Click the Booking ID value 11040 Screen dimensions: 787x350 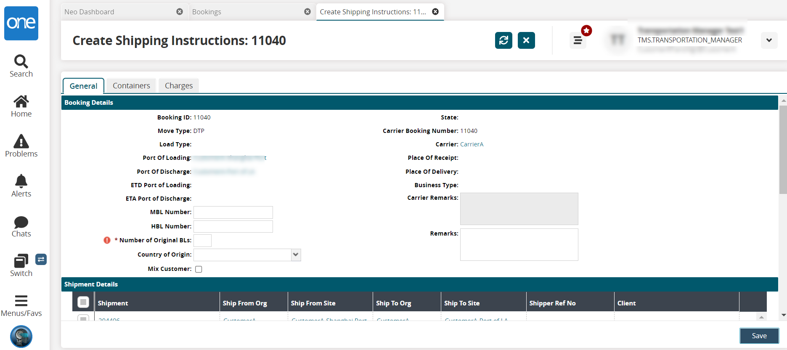coord(202,117)
